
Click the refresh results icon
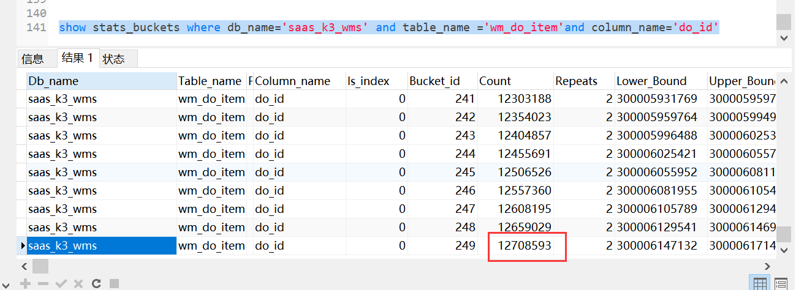pos(96,283)
